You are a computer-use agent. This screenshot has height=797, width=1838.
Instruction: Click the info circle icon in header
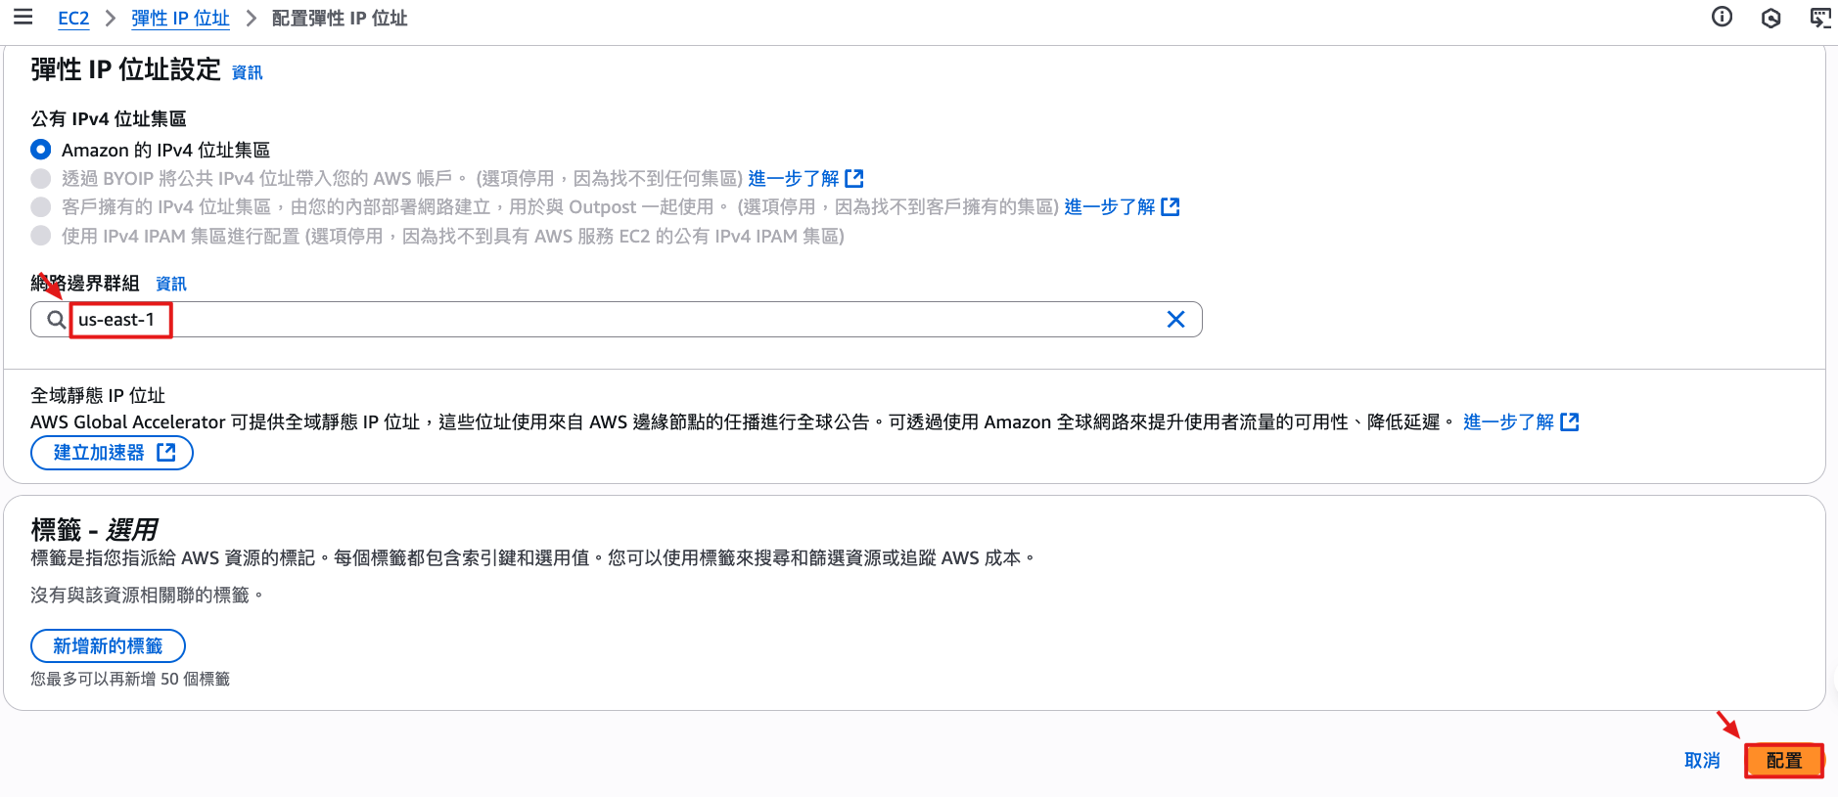tap(1722, 17)
